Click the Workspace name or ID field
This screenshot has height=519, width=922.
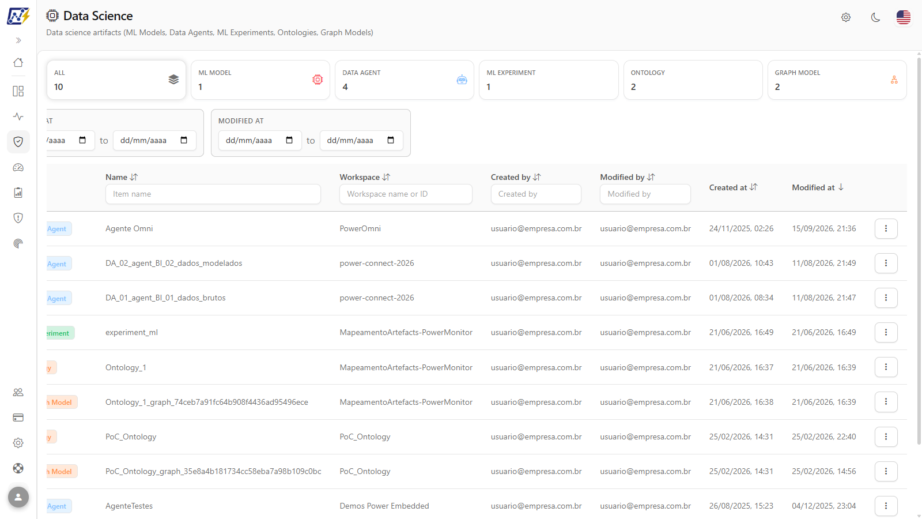pos(406,194)
